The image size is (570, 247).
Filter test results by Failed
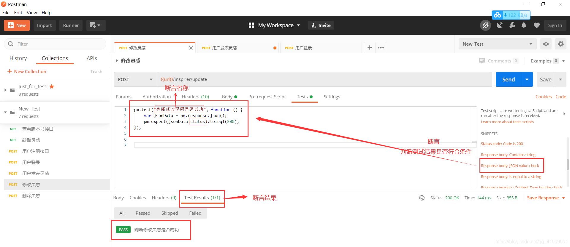[195, 213]
